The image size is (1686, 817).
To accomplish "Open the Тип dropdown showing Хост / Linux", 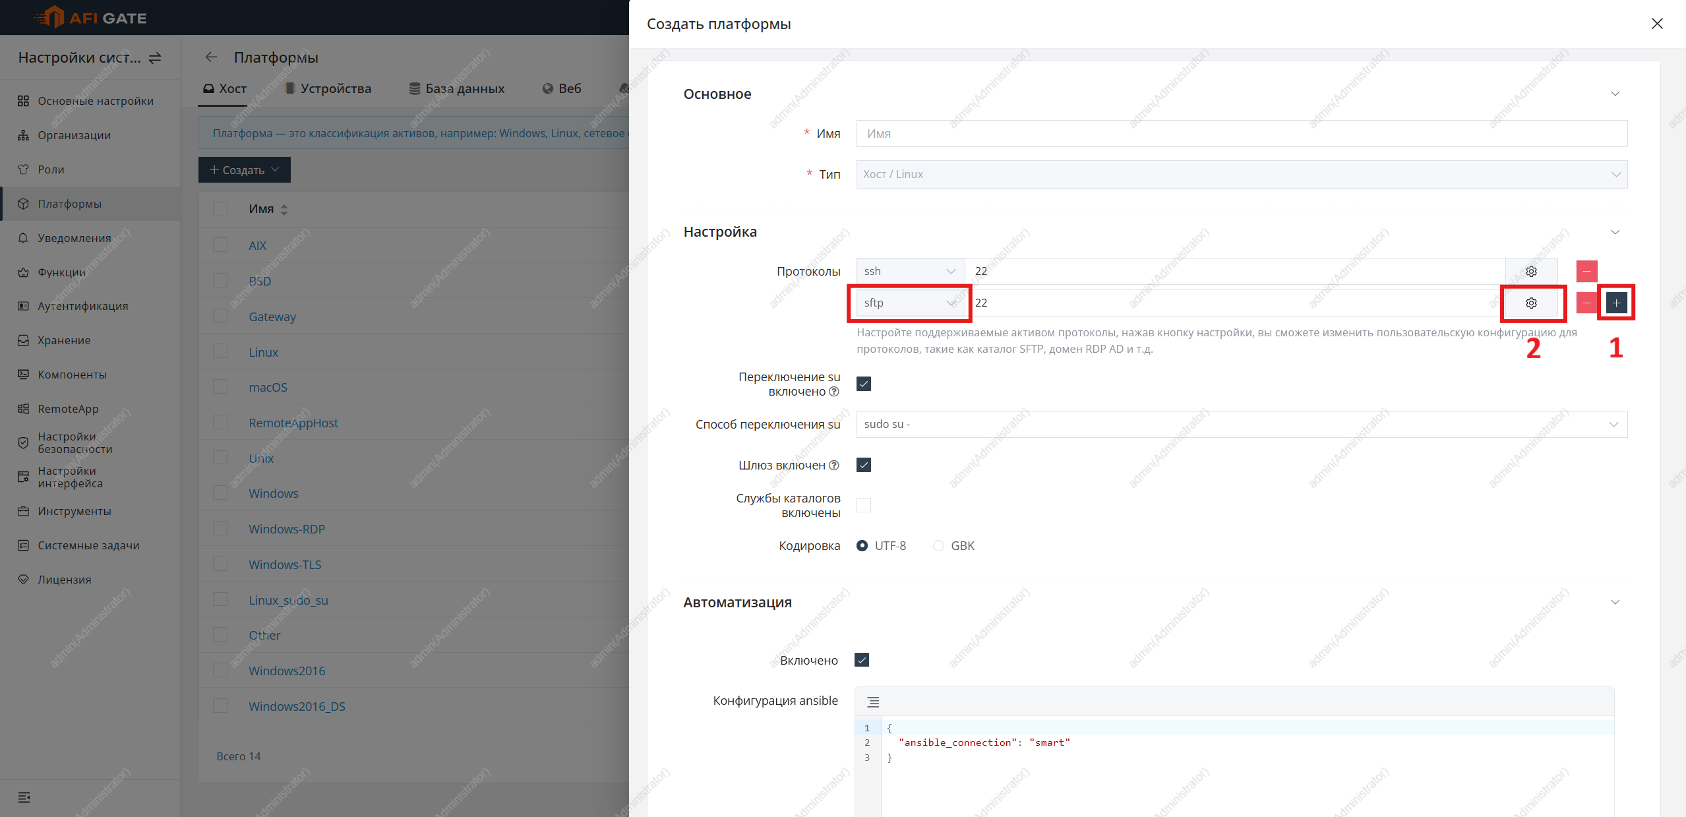I will point(1242,175).
